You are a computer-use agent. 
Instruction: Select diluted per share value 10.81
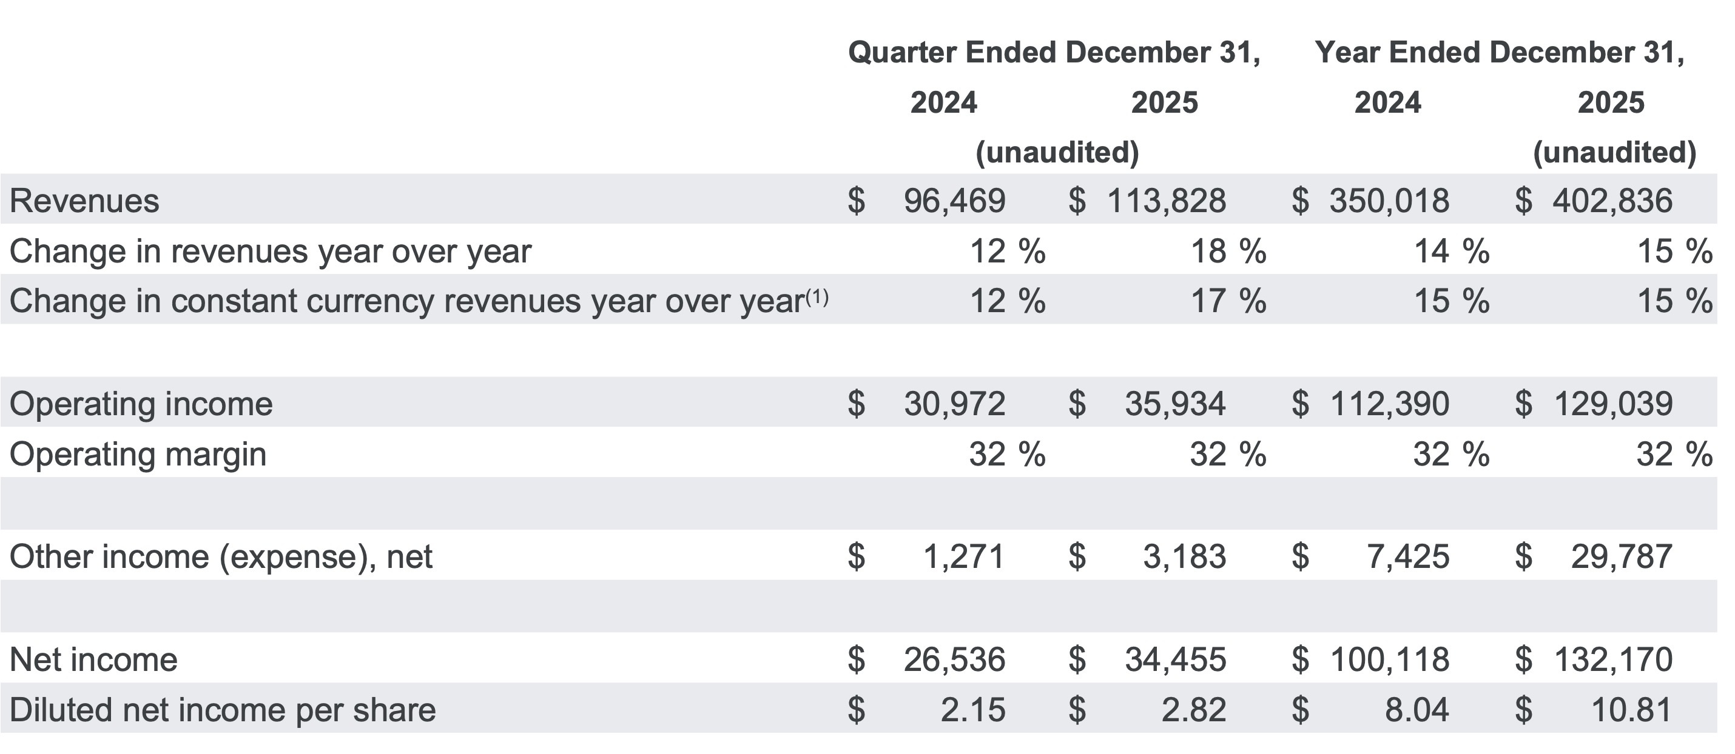(1631, 710)
